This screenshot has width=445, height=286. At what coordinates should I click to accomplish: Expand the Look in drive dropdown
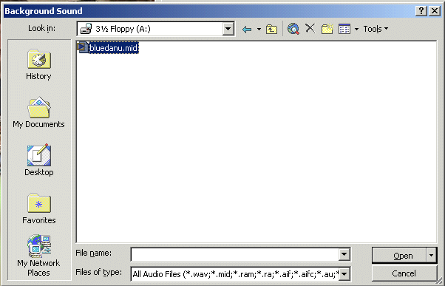[228, 29]
